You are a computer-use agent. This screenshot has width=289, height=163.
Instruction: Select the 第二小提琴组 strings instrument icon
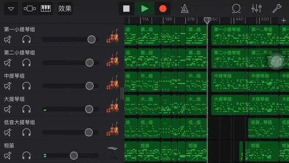tap(112, 59)
